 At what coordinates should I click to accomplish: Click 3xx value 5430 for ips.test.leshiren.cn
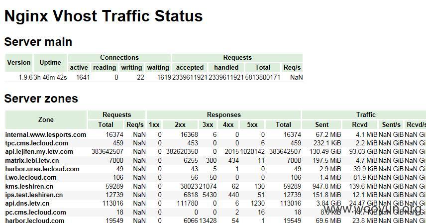tap(210, 195)
